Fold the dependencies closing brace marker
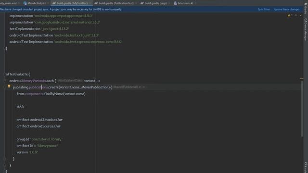Viewport: 308px width, 173px height. pos(4,48)
